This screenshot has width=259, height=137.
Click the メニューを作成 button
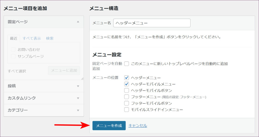point(109,126)
